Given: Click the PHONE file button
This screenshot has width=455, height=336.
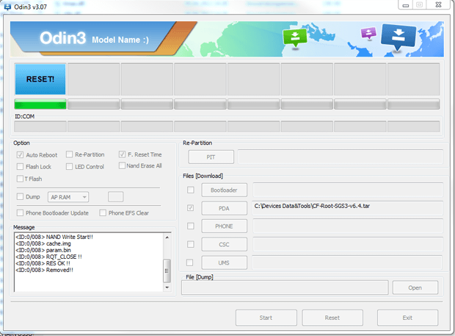Looking at the screenshot, I should [225, 226].
